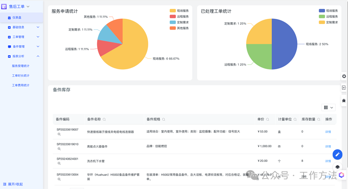Expand the 工单管理 menu chevron
Viewport: 348px width, 189px height.
tap(38, 37)
